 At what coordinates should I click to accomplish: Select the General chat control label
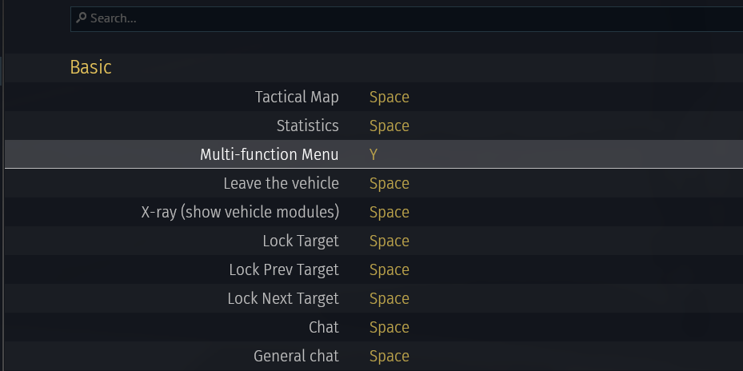click(296, 356)
